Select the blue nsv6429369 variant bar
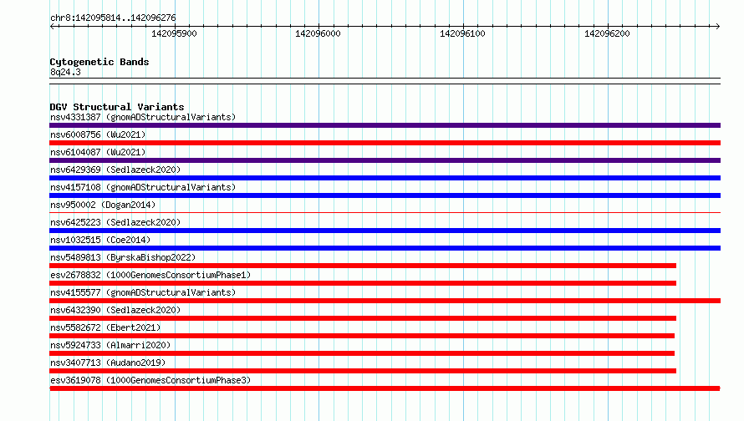 (x=385, y=178)
